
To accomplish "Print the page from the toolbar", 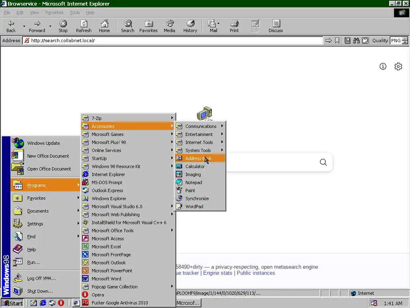I will point(234,26).
